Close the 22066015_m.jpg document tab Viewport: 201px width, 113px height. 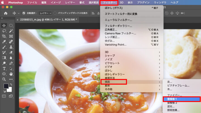(x=18, y=20)
